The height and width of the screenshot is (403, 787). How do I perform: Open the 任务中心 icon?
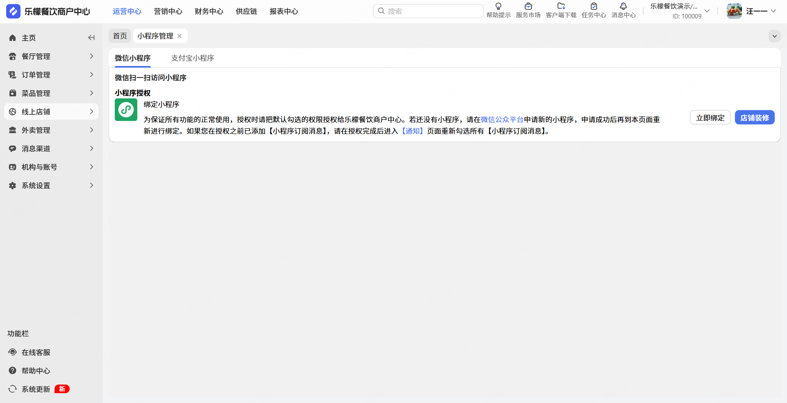(594, 7)
